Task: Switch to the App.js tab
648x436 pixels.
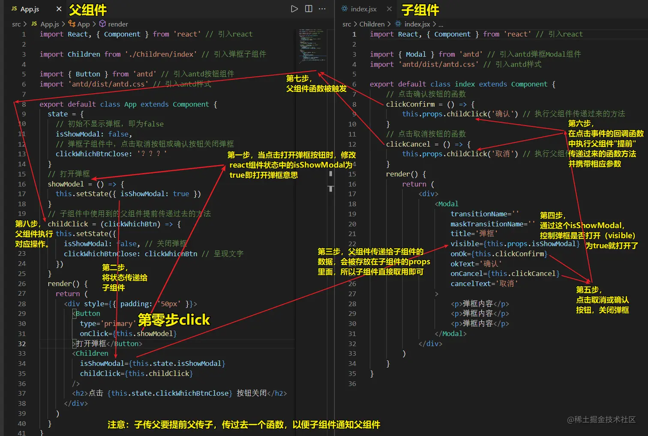Action: point(30,9)
